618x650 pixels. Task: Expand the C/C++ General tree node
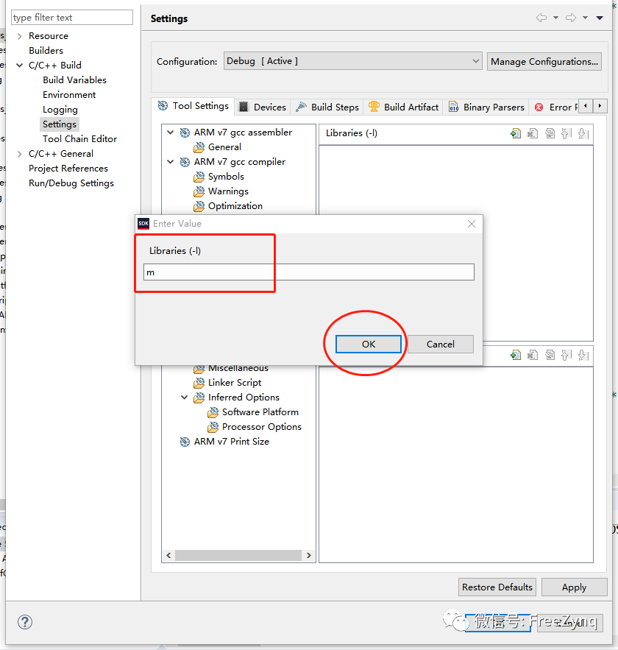pyautogui.click(x=19, y=154)
